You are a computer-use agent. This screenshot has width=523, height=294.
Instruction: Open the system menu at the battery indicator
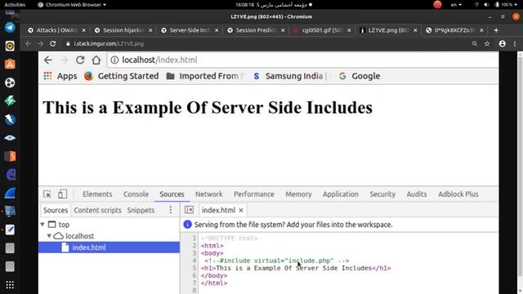[x=507, y=5]
